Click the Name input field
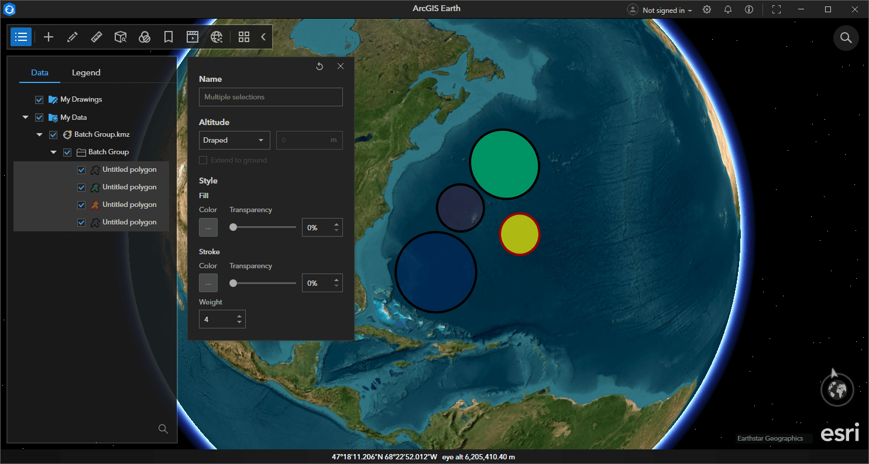The image size is (869, 464). [x=271, y=97]
